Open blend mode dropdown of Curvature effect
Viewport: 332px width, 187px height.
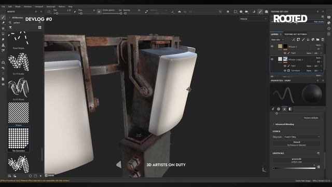(309, 71)
